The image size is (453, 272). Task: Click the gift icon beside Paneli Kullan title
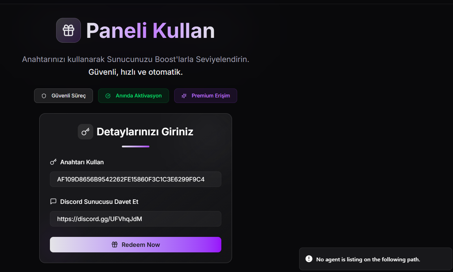tap(69, 30)
